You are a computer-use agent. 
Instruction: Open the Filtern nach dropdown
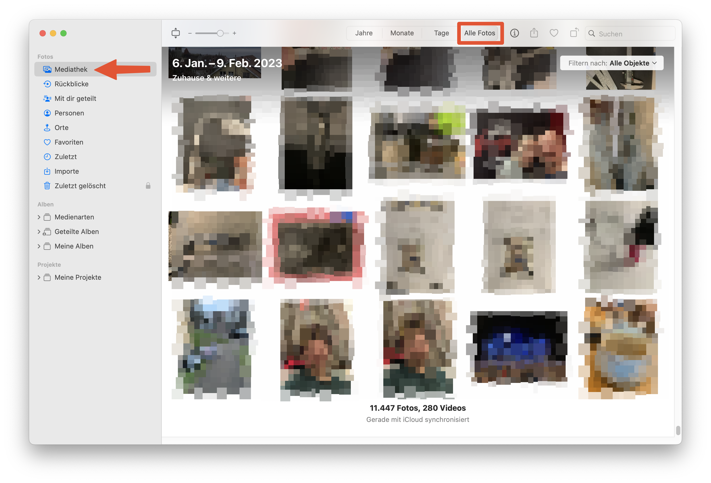(612, 63)
